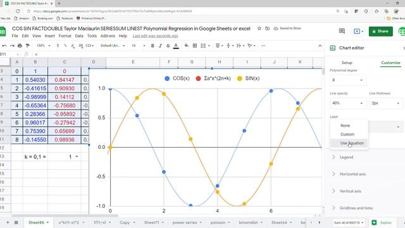Open the zoom 150% dropdown
Screen dimensions: 405x228
[43, 46]
